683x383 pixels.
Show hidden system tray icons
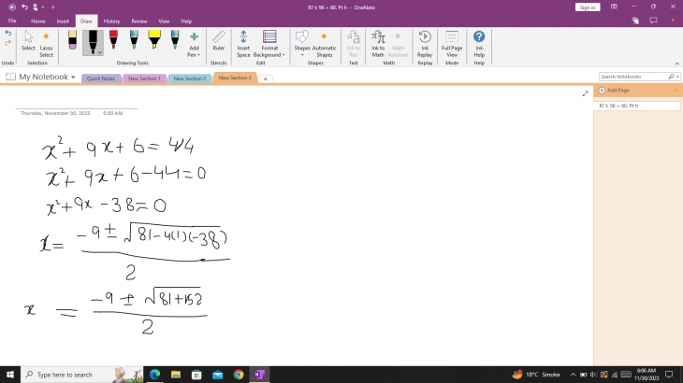coord(573,375)
